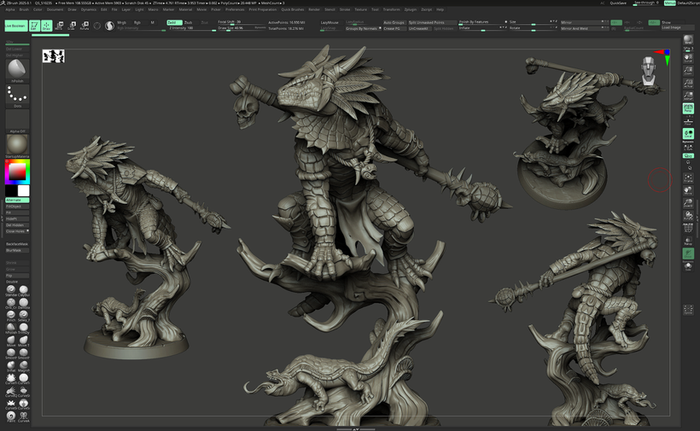Screen dimensions: 700x431
Task: Select the Move brush icon
Action: point(11,341)
